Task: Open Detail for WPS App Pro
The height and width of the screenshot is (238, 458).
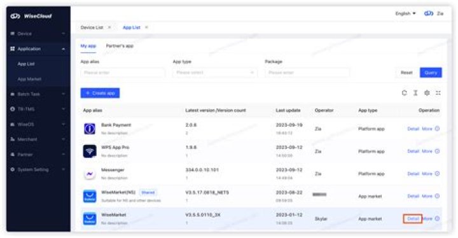Action: (413, 151)
